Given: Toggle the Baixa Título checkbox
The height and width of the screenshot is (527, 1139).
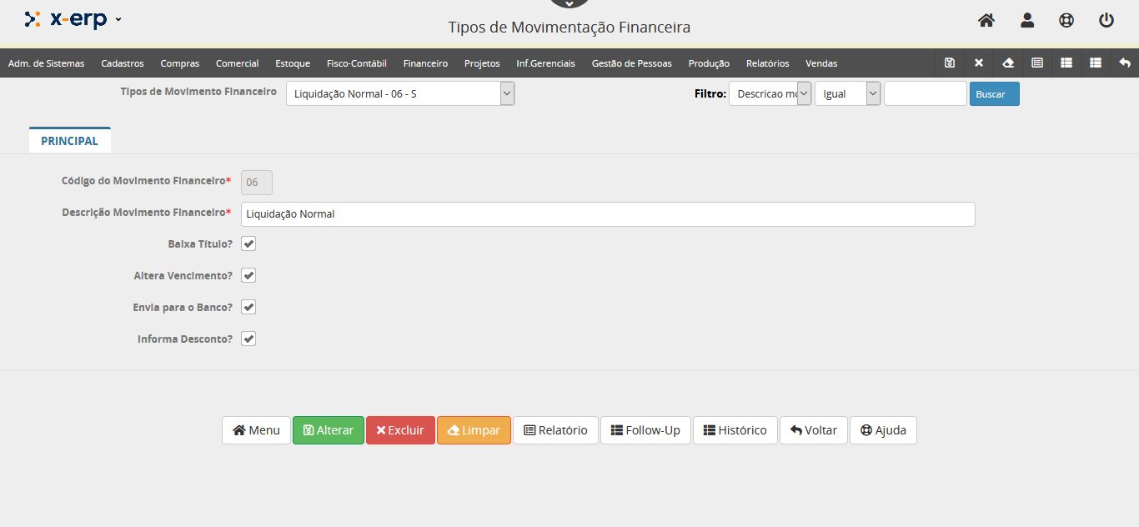Looking at the screenshot, I should tap(248, 243).
